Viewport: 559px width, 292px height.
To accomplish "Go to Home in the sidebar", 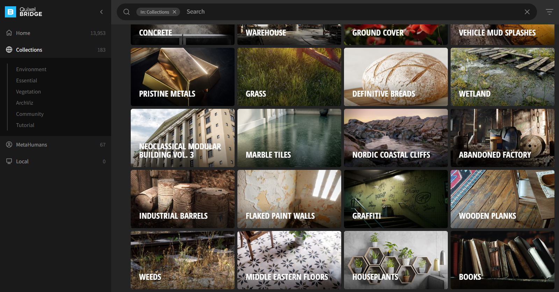I will pos(56,33).
